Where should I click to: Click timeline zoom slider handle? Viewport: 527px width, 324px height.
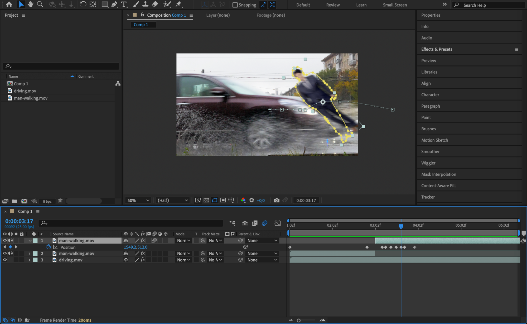298,320
